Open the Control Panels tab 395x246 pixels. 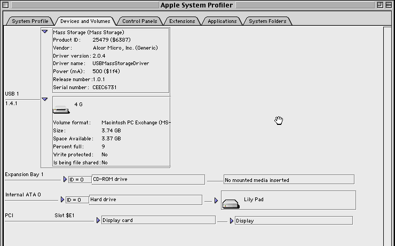coord(139,21)
